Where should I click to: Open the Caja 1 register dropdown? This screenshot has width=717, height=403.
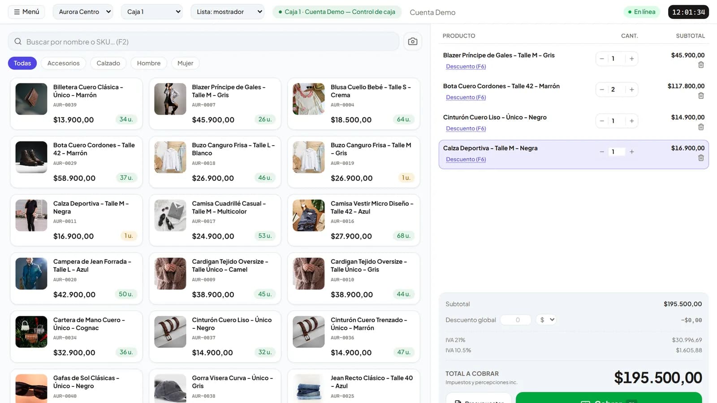[x=151, y=12]
